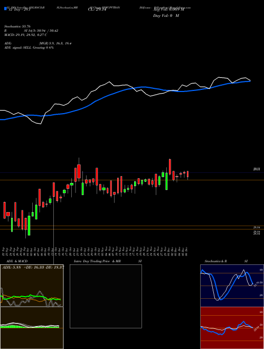Click the '(MGR) 5.9, 16.3, 18.4' ADX values
This screenshot has height=349, width=264.
coord(55,43)
